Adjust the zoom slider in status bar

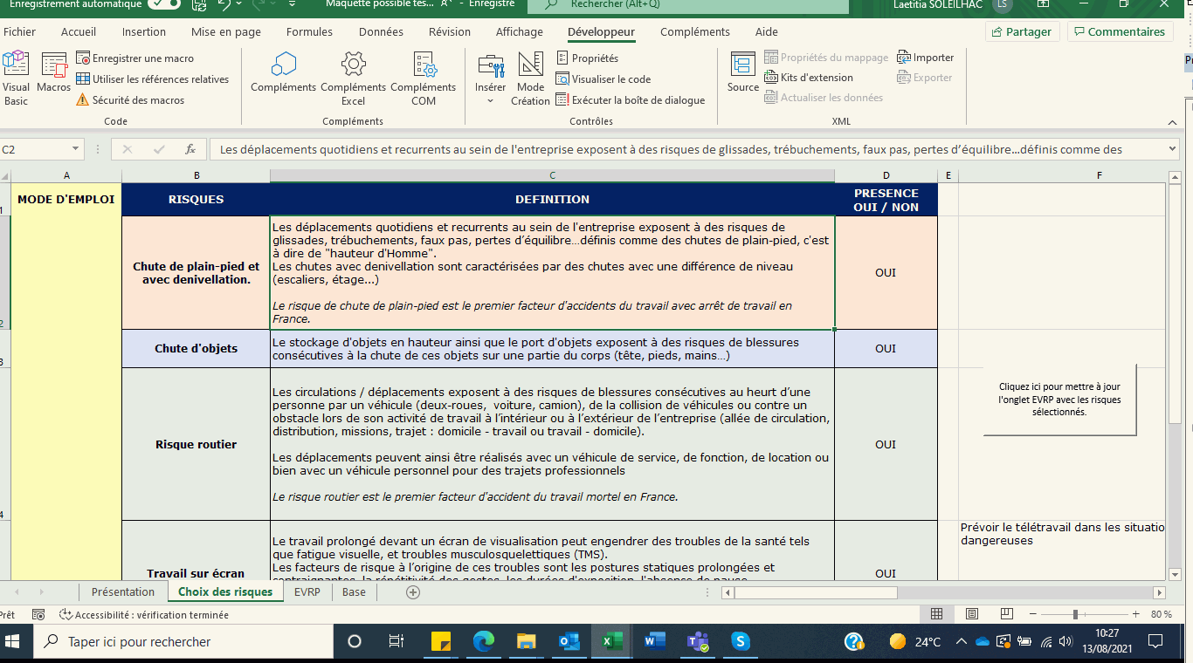pyautogui.click(x=1075, y=614)
